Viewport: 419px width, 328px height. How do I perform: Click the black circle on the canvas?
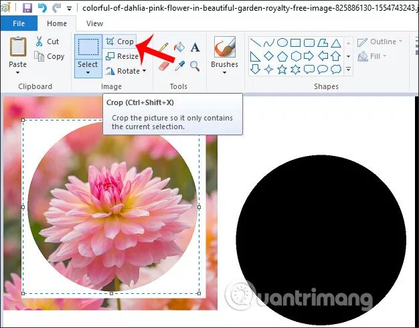(321, 240)
